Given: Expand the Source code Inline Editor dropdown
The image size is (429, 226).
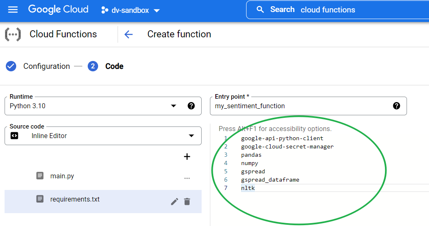Looking at the screenshot, I should point(191,136).
